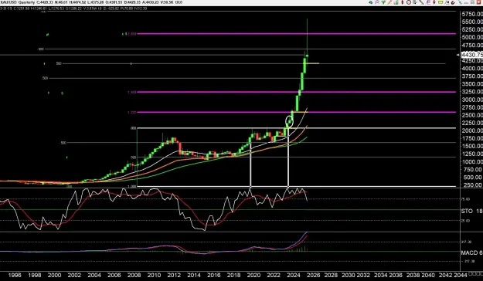Image resolution: width=483 pixels, height=281 pixels.
Task: Click the 2008 label on date axis
Action: coord(134,275)
